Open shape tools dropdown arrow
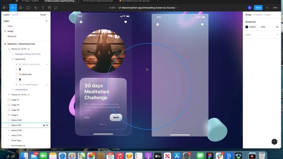Screen dimensions: 283x159 pyautogui.click(x=31, y=8)
